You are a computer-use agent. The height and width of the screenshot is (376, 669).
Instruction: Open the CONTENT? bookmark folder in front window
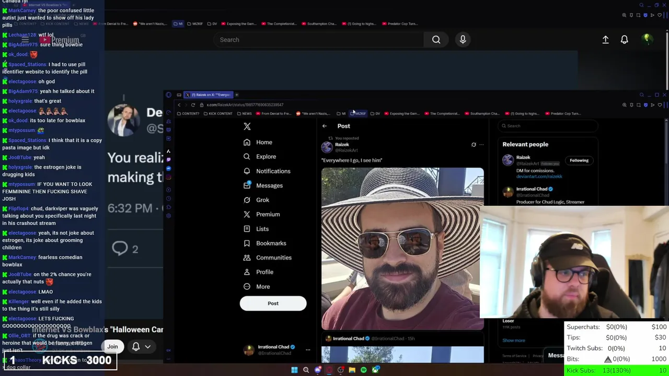coord(188,113)
